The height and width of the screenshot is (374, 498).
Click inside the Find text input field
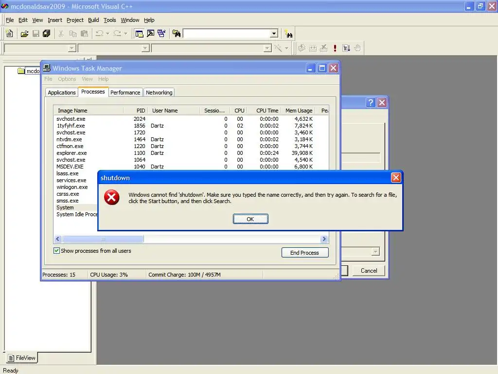pos(227,34)
